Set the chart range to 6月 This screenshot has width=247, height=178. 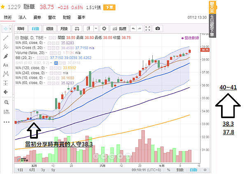(32, 169)
